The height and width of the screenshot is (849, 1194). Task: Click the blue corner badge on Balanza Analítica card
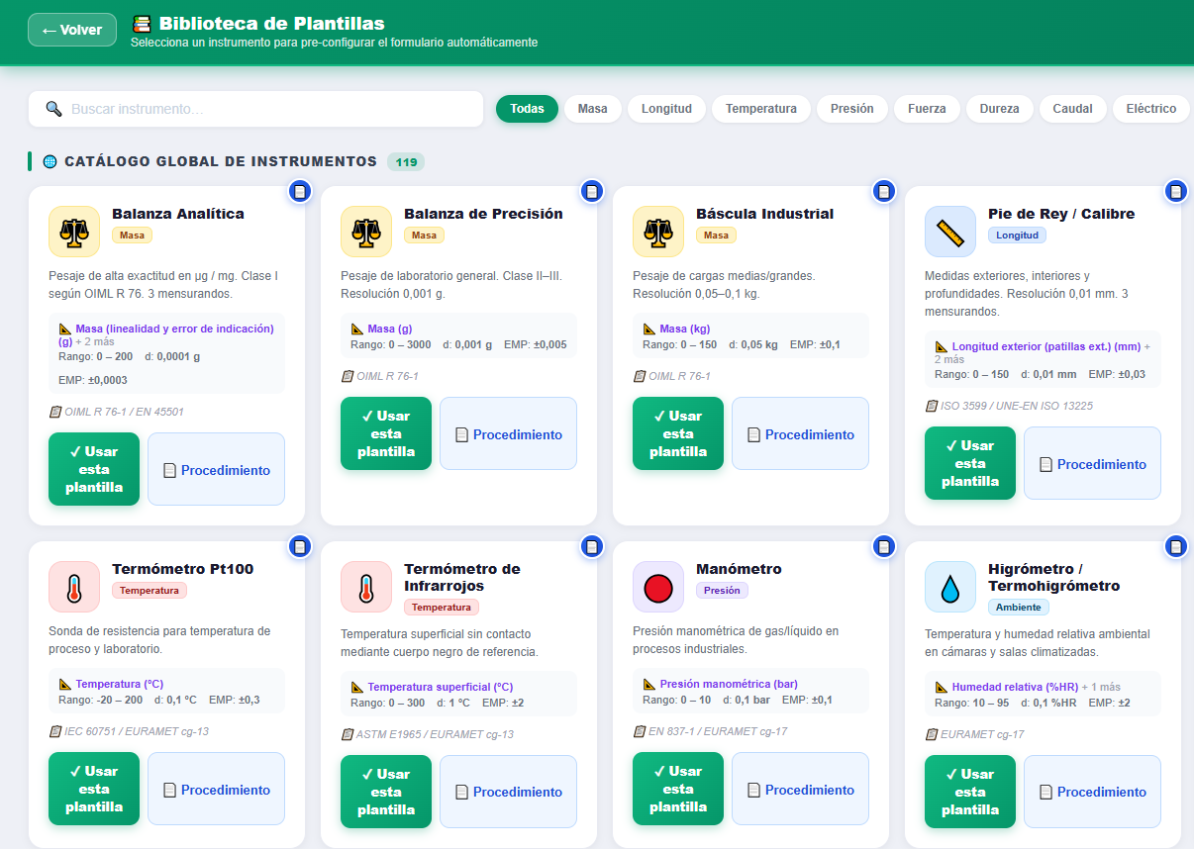click(300, 191)
